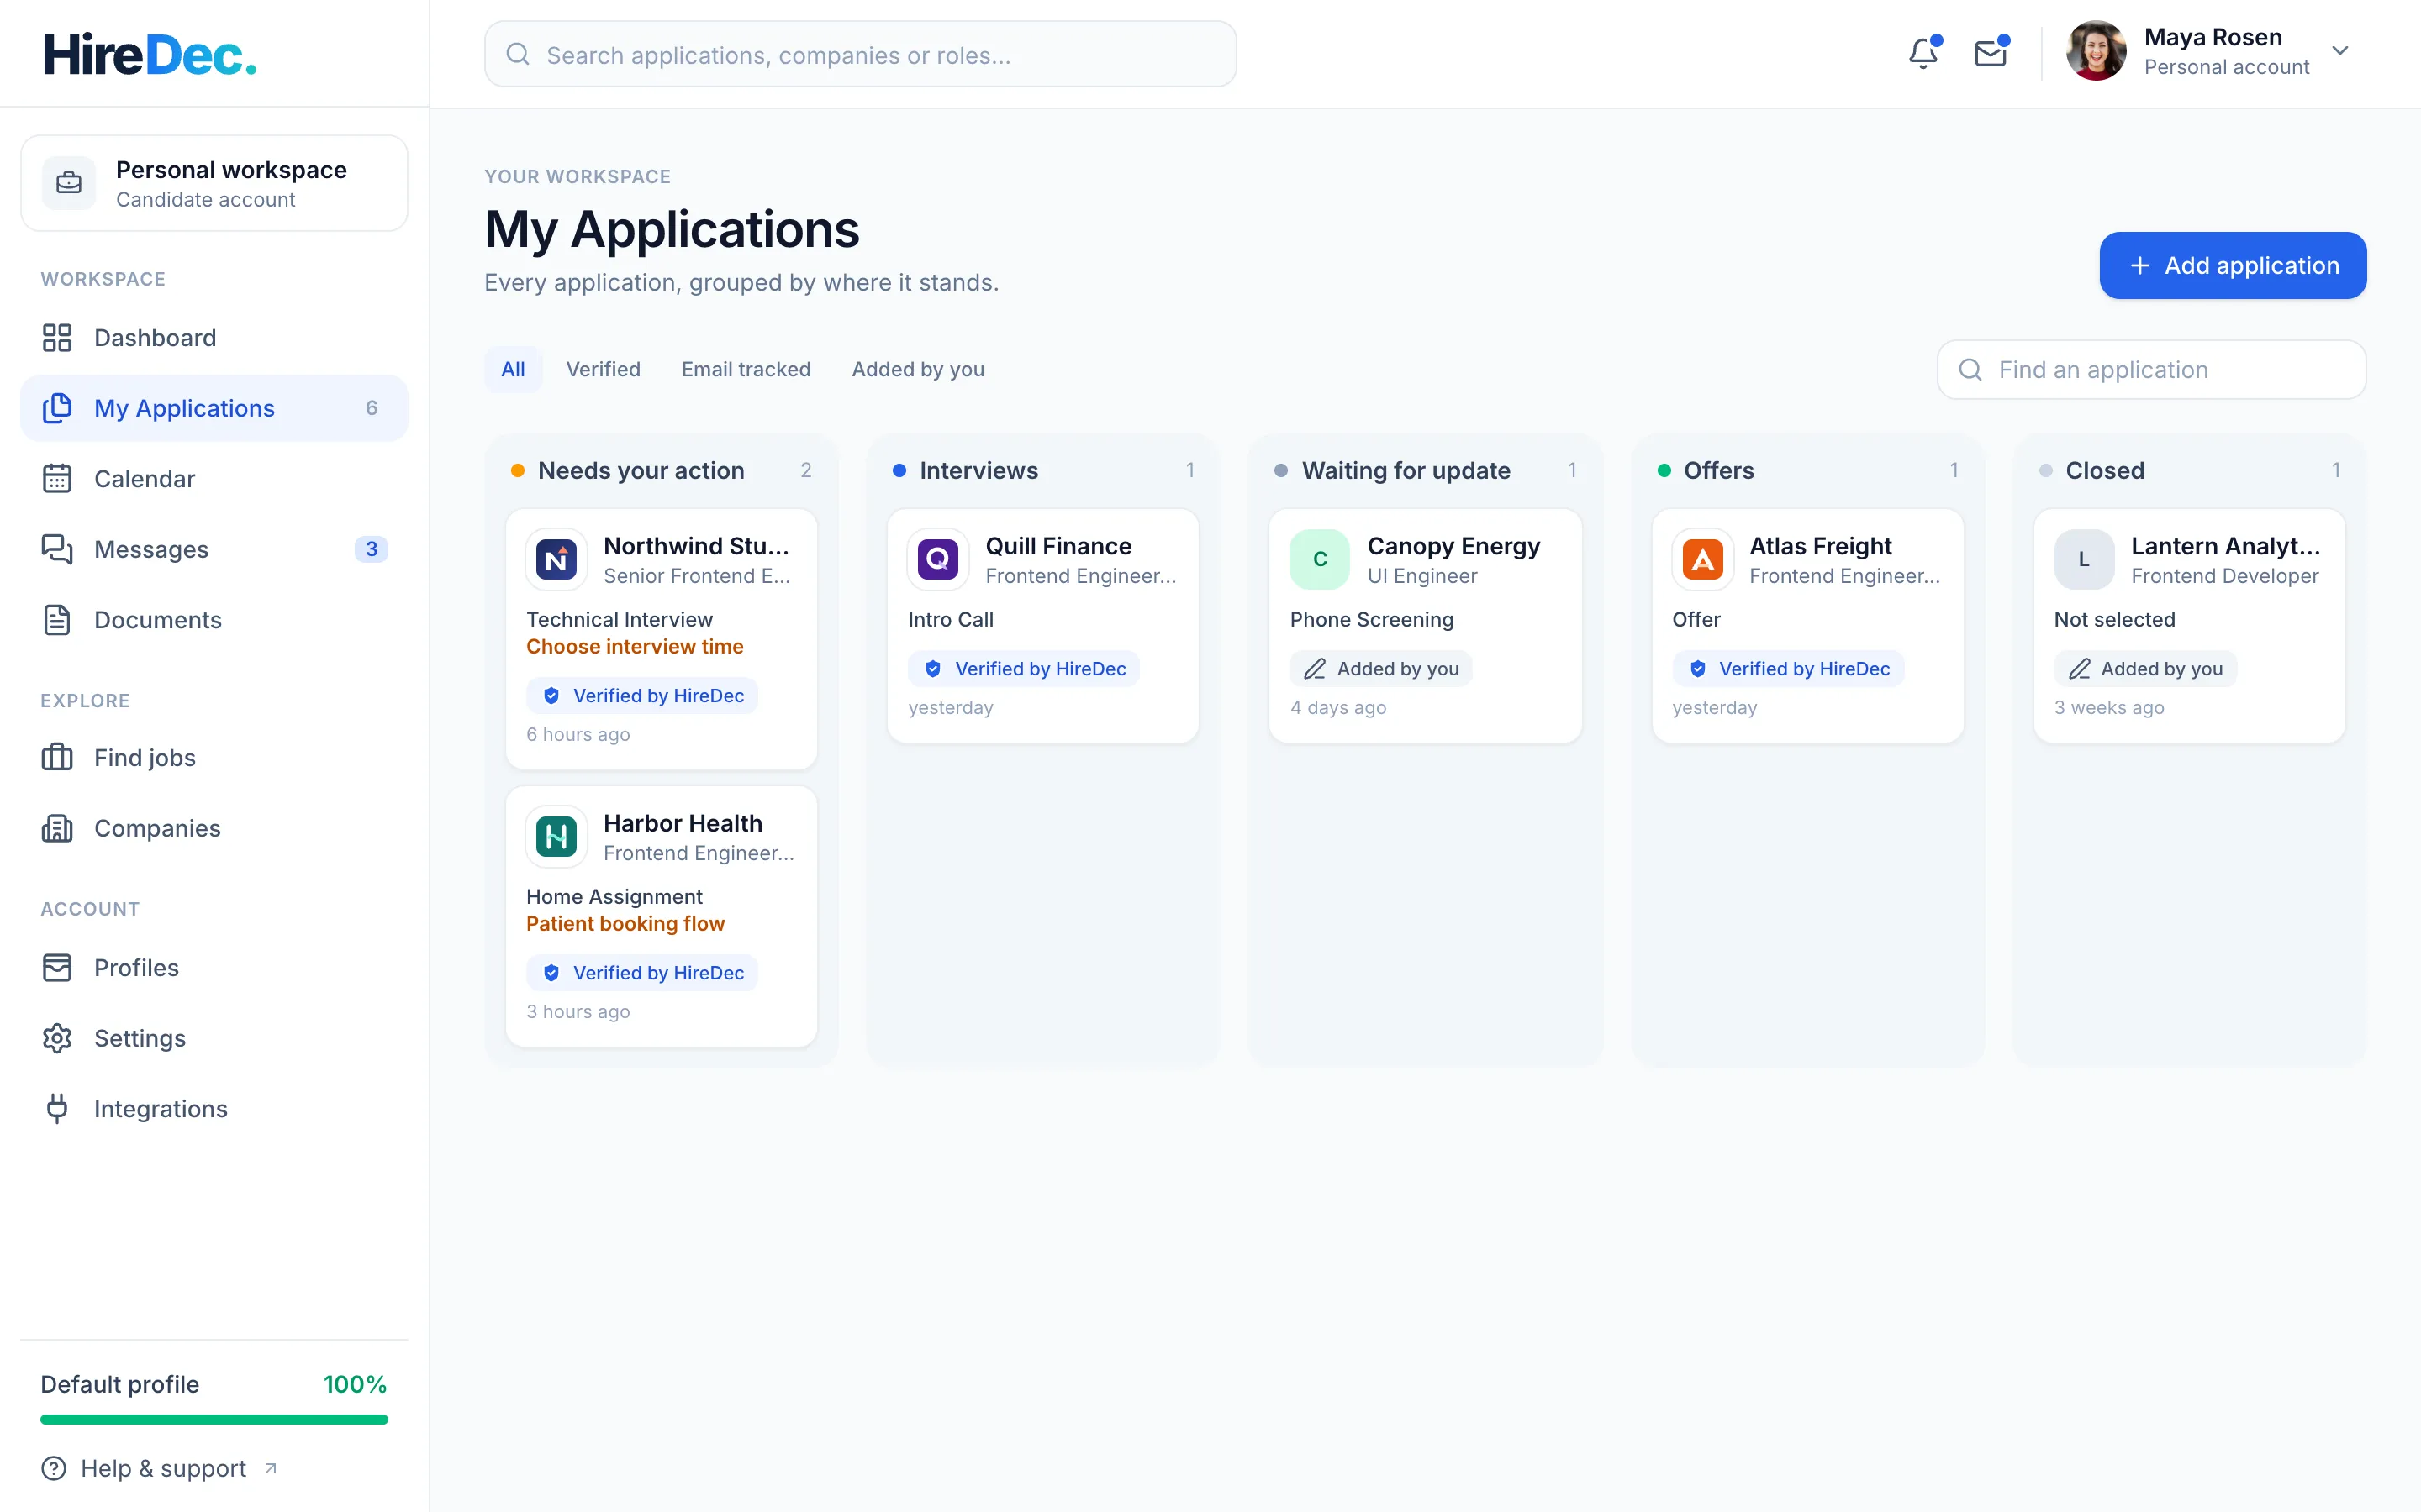The image size is (2421, 1512).
Task: Open the mail inbox icon
Action: click(1991, 52)
